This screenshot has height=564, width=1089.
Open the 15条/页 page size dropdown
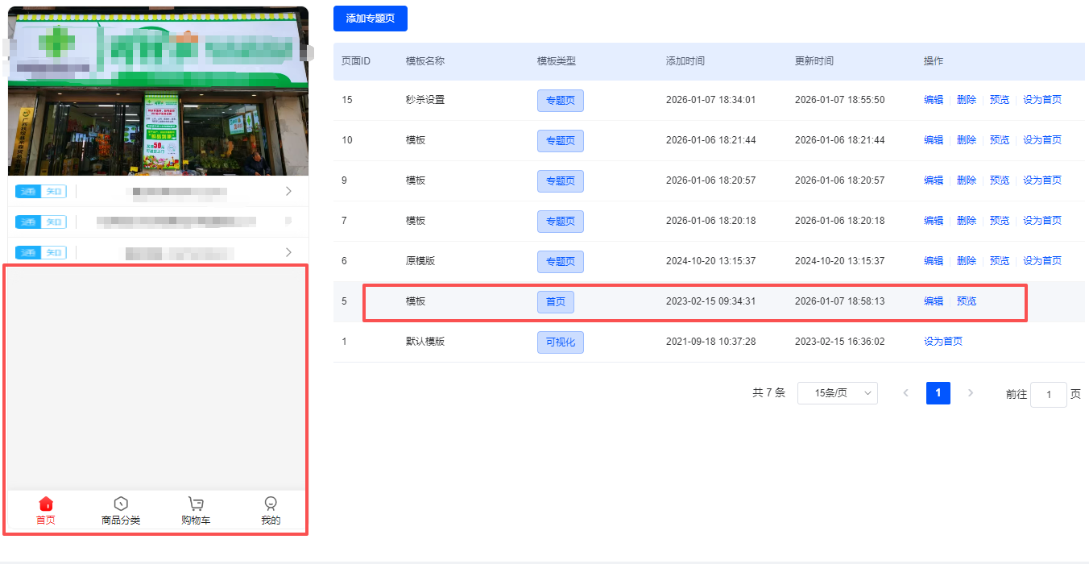[837, 393]
